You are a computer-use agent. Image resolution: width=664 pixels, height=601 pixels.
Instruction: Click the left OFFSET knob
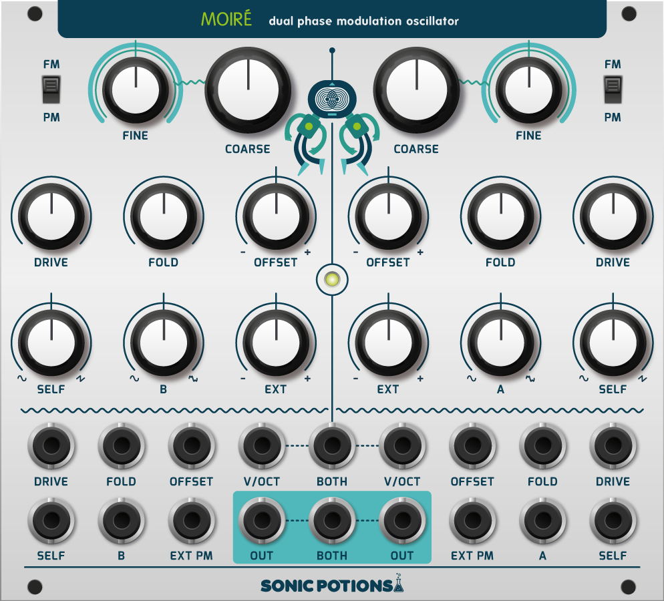pos(275,216)
